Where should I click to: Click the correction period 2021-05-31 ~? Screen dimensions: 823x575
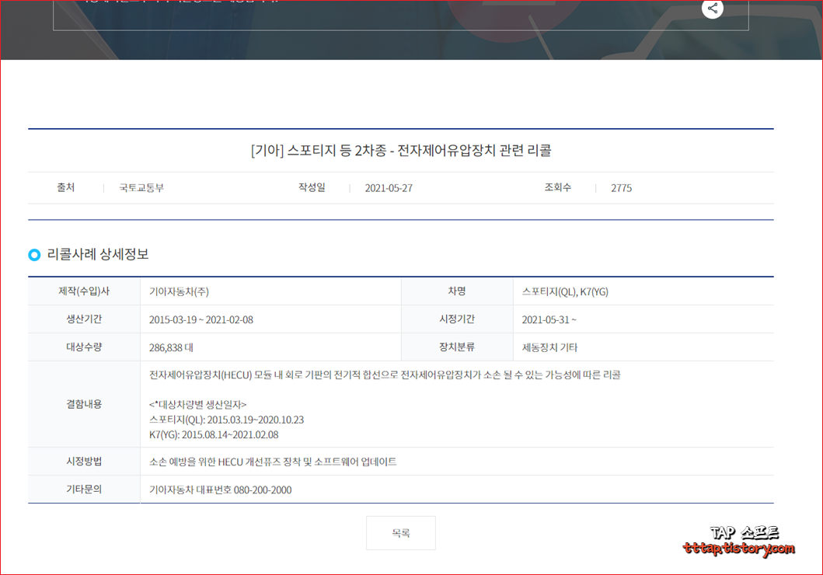pos(549,320)
